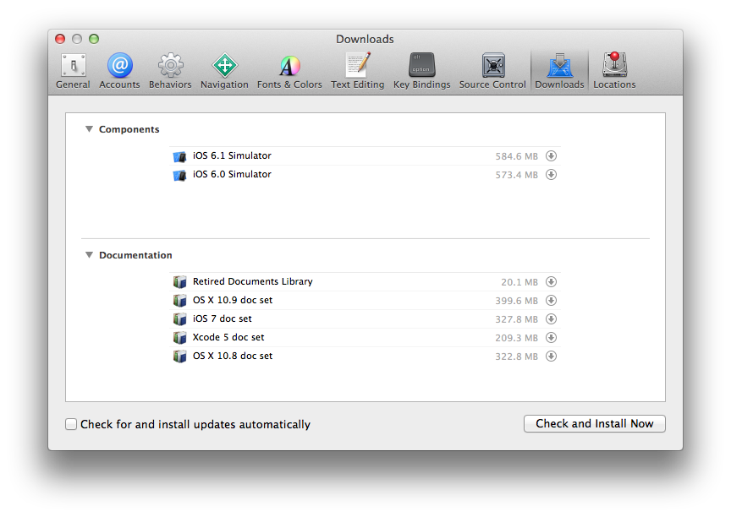Image resolution: width=731 pixels, height=517 pixels.
Task: Select the 'iOS 6.0 Simulator' row text
Action: tap(232, 174)
